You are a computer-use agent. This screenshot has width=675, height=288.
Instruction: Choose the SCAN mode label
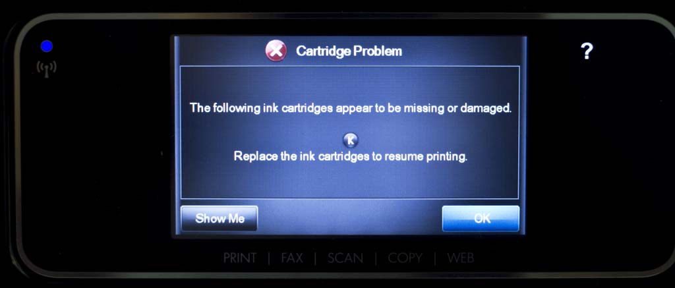coord(345,258)
